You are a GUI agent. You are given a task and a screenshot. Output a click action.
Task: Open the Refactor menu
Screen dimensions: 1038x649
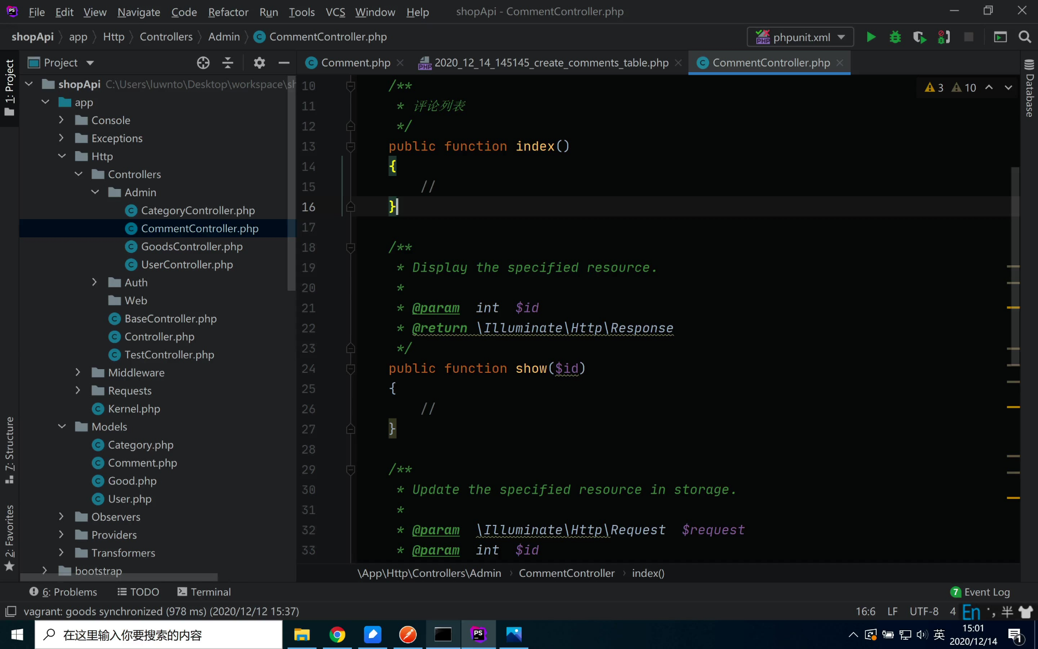pos(228,12)
